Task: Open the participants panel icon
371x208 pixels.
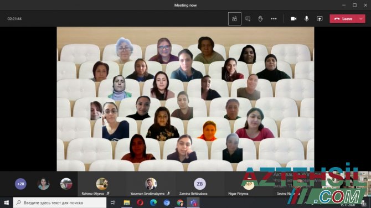Action: pyautogui.click(x=234, y=19)
